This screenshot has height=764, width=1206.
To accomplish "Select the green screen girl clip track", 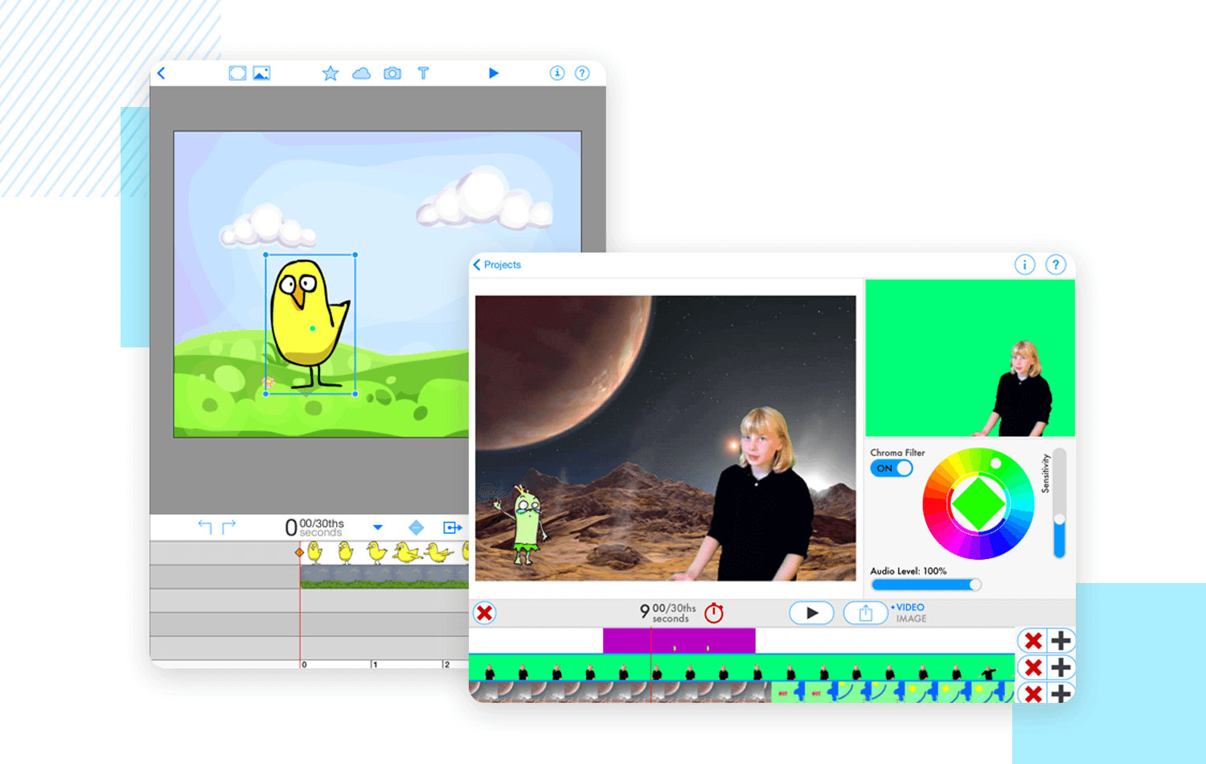I will [x=742, y=667].
